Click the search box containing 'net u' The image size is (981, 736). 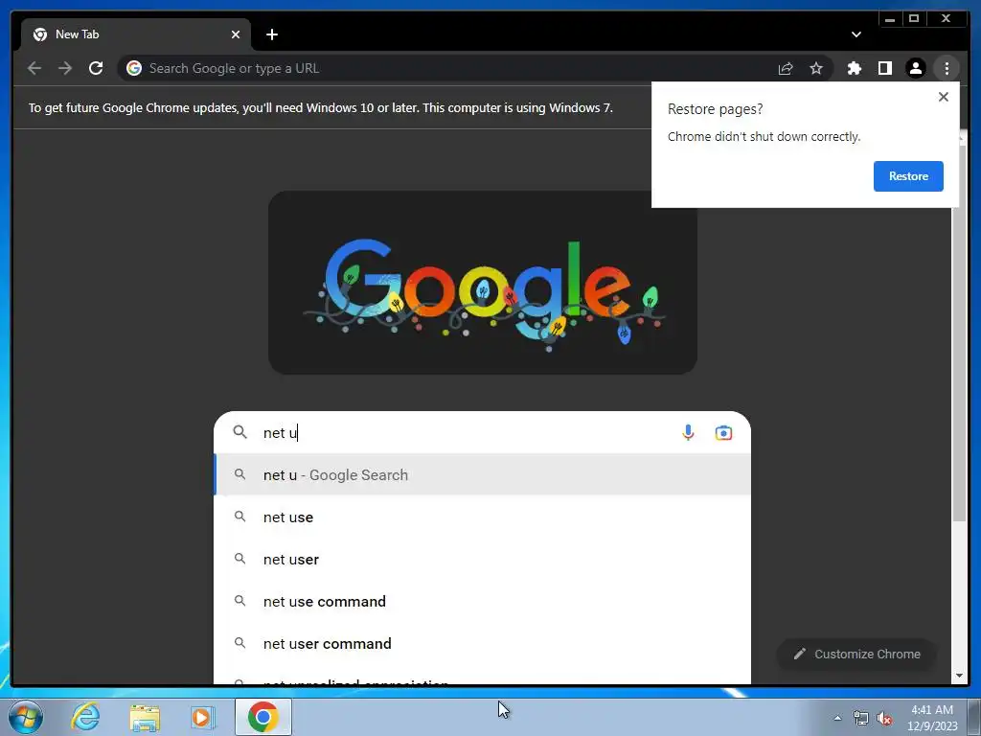482,432
